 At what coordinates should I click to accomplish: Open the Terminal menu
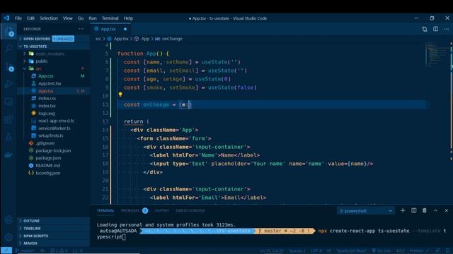(x=110, y=18)
